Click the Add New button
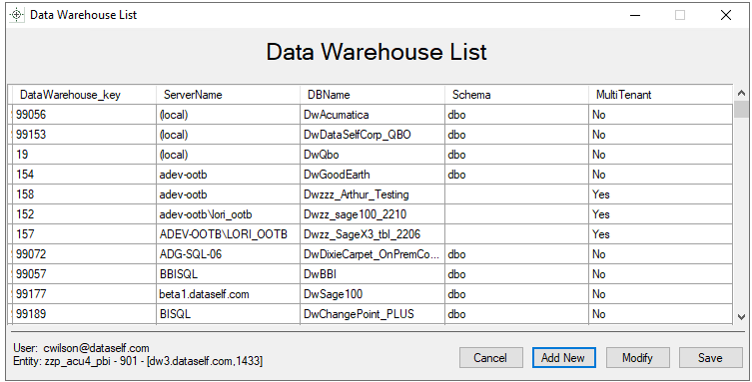The height and width of the screenshot is (382, 752). point(563,358)
